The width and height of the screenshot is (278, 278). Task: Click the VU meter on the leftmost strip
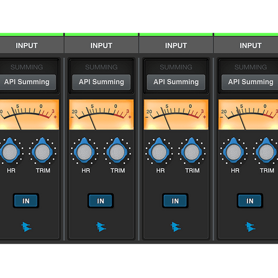pos(30,115)
